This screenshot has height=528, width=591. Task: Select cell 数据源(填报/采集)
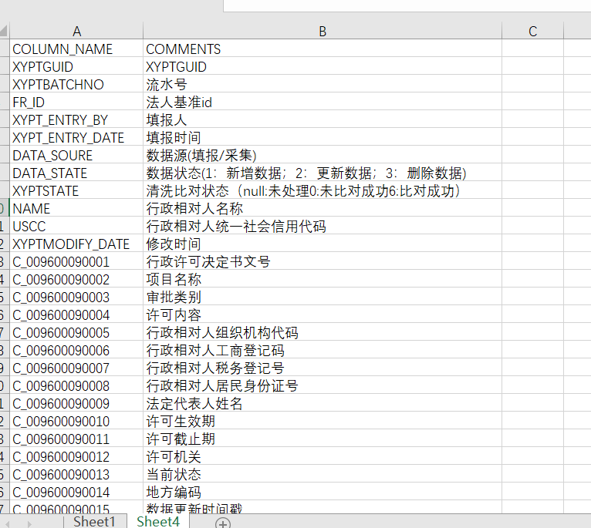point(323,155)
